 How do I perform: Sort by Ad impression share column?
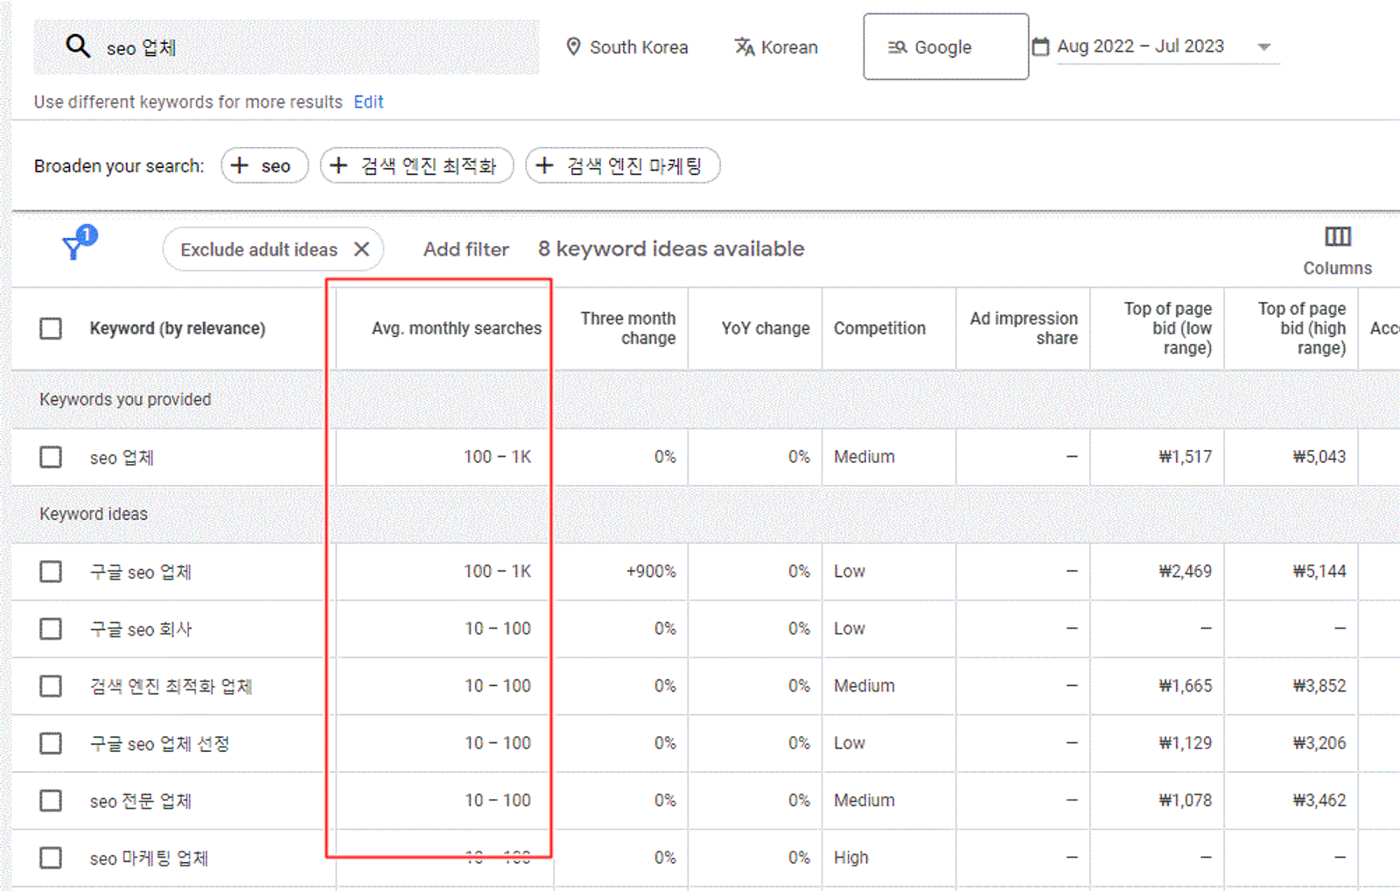pyautogui.click(x=1023, y=328)
